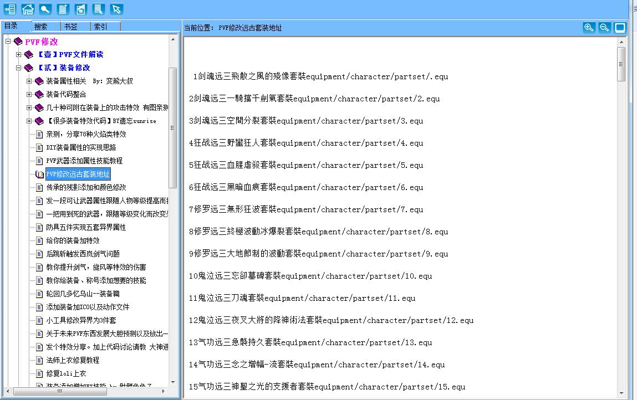This screenshot has height=400, width=637.
Task: Expand the 装备代码整合 tree node
Action: tap(29, 94)
